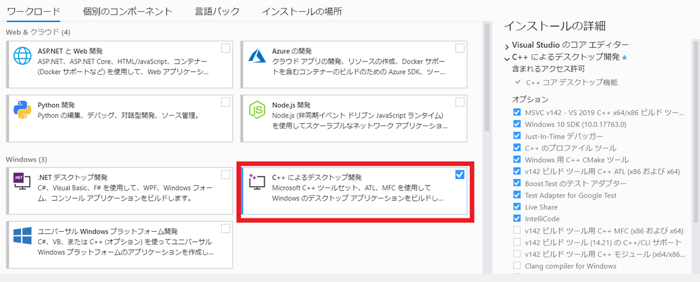
Task: Check the Azure development workload checkbox
Action: click(x=460, y=48)
